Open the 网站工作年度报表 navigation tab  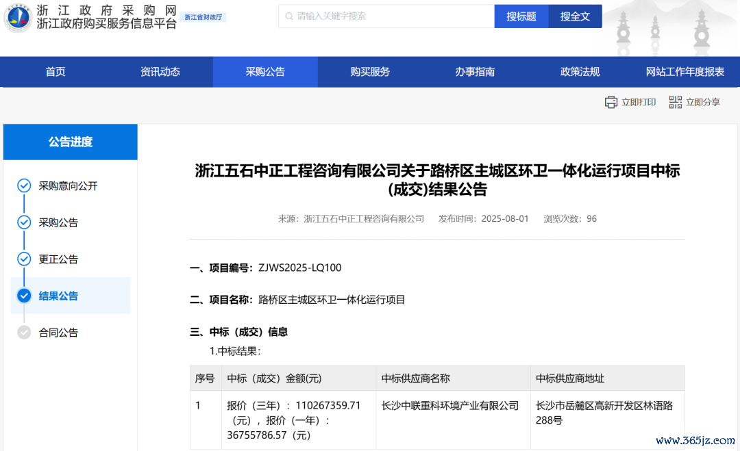684,72
